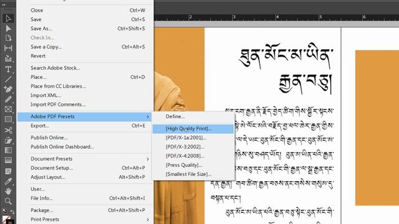Choose Publish Online... menu item
Screen dimensions: 399x224
coord(85,138)
